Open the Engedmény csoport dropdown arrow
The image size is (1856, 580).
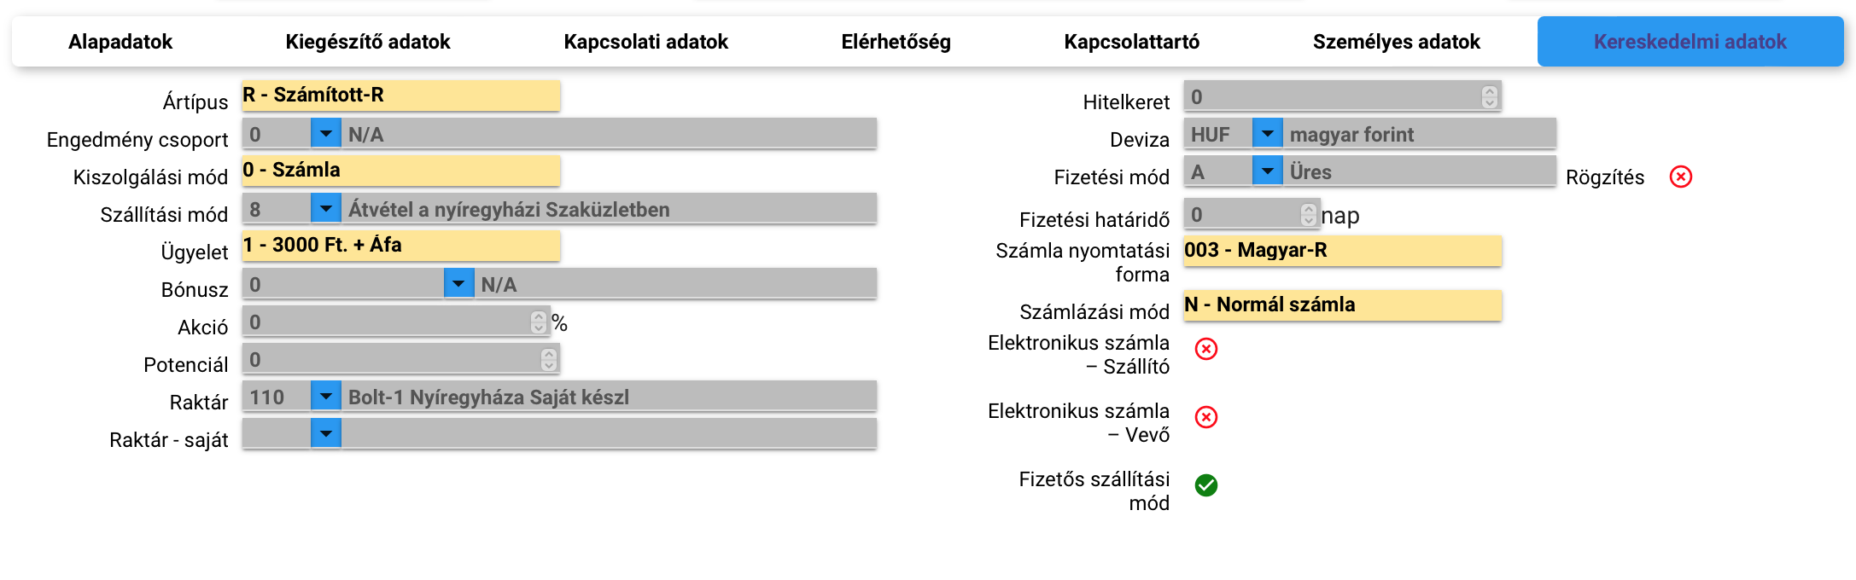pyautogui.click(x=325, y=134)
